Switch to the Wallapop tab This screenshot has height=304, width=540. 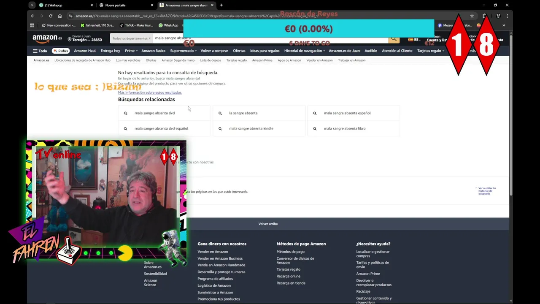pos(63,5)
